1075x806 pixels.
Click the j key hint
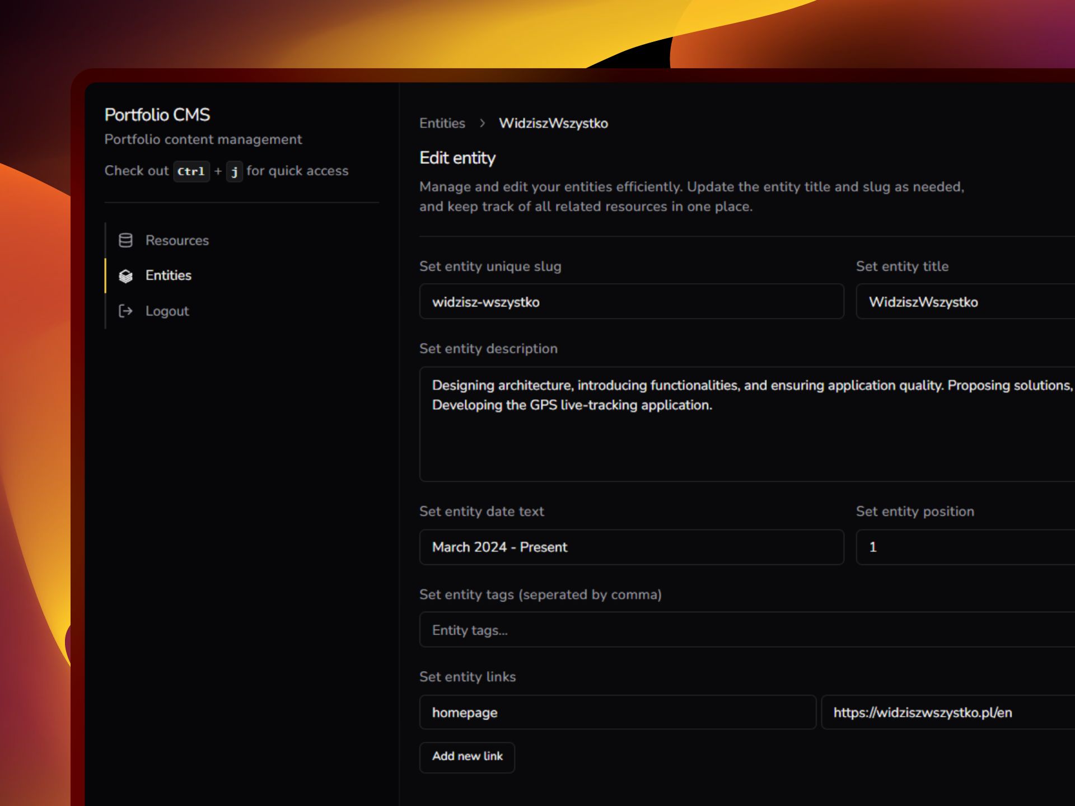[234, 171]
